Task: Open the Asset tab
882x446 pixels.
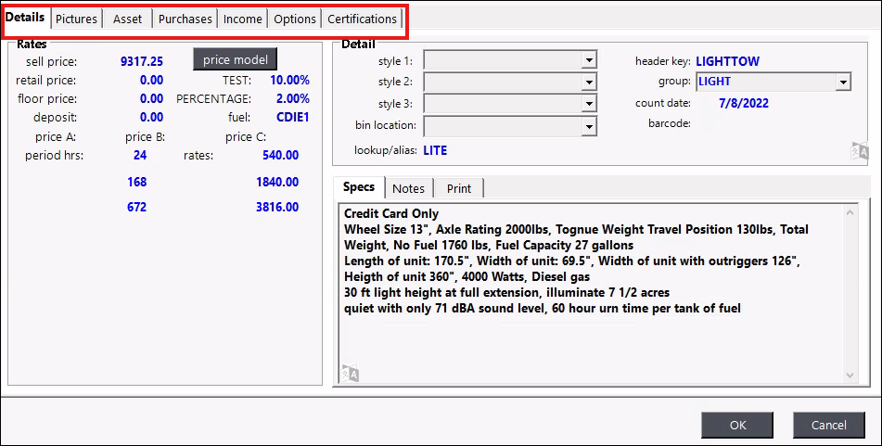Action: click(128, 19)
